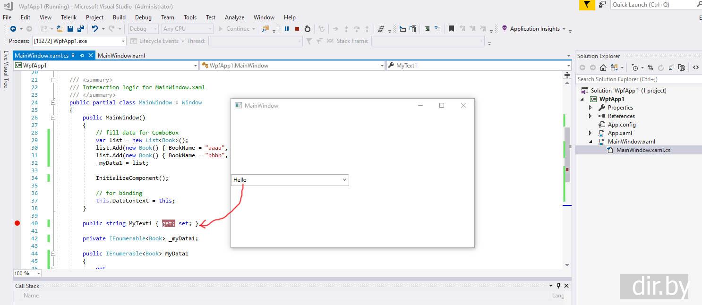The image size is (702, 305).
Task: Expand the References node in Solution Explorer
Action: pyautogui.click(x=590, y=116)
